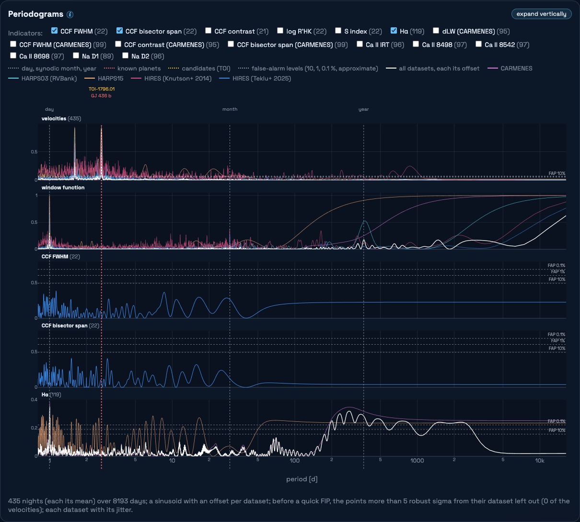Screen dimensions: 580x522
Task: Click the 'Hα (119)' panel title
Action: tap(51, 394)
